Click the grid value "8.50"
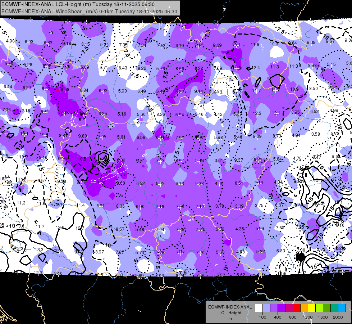The image size is (352, 324). [x=314, y=88]
